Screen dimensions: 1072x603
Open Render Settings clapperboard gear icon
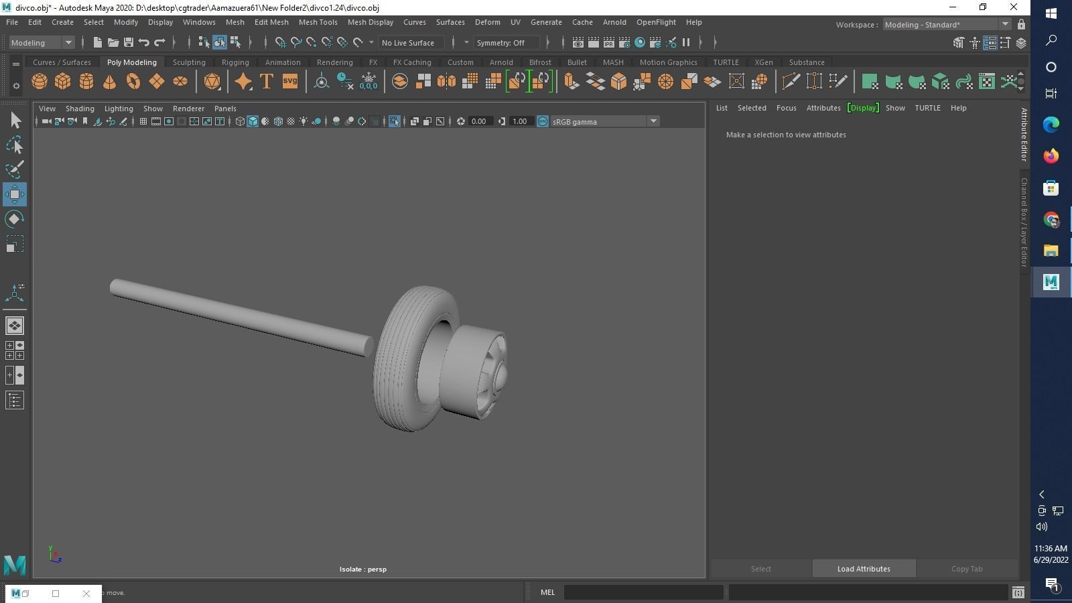tap(624, 43)
